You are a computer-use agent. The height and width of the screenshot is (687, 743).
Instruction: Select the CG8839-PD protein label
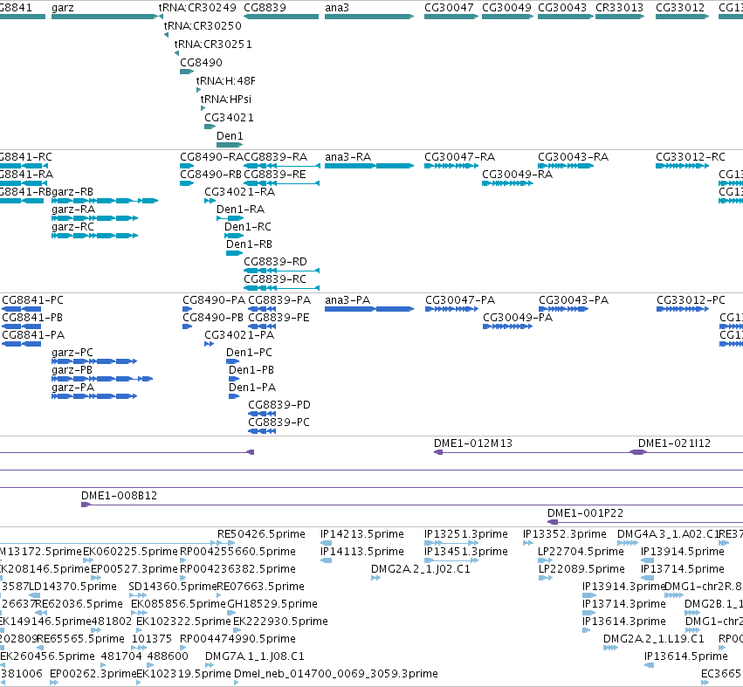click(279, 406)
